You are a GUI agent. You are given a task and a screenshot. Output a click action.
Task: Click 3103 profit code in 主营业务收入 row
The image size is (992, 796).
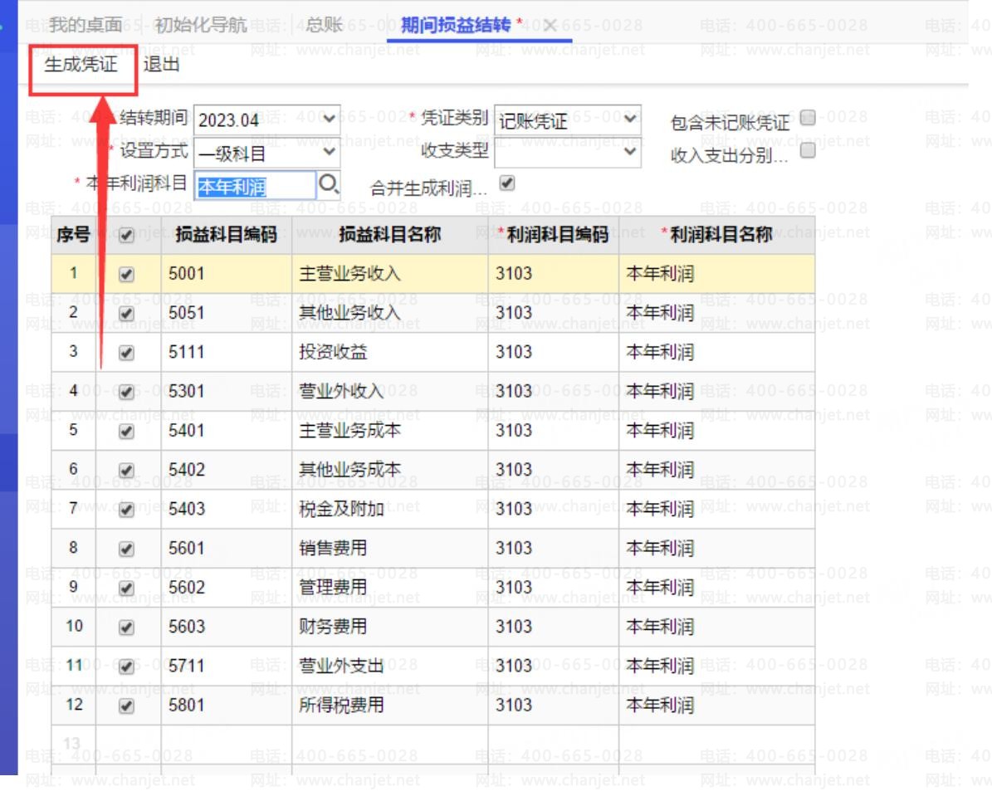tap(554, 274)
